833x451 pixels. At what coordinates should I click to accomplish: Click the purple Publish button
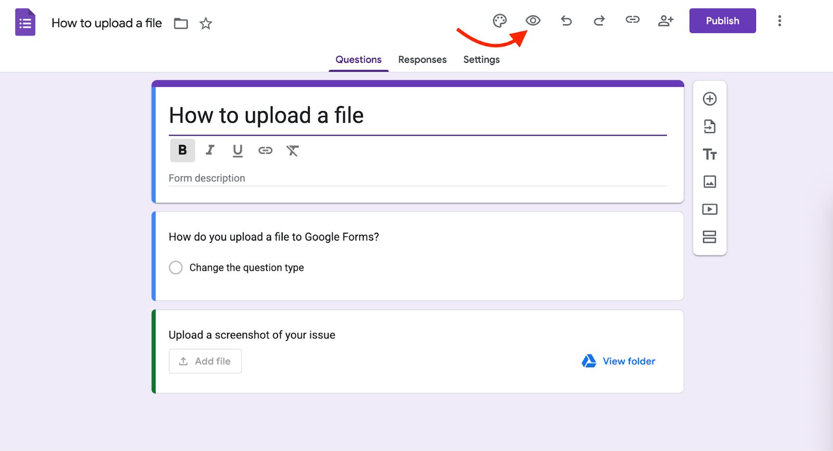coord(722,21)
